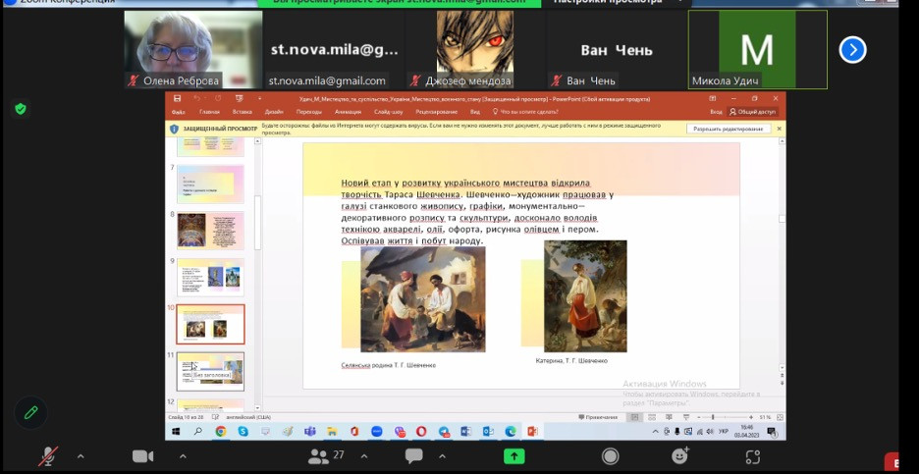Screen dimensions: 919x475
Task: Open Google Chrome from the shared taskbar
Action: (220, 432)
